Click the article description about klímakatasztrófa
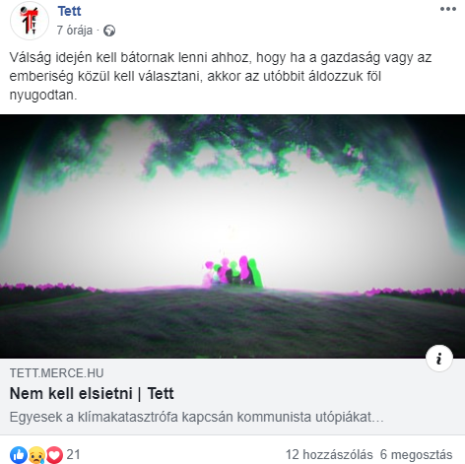Image resolution: width=465 pixels, height=464 pixels. click(196, 417)
